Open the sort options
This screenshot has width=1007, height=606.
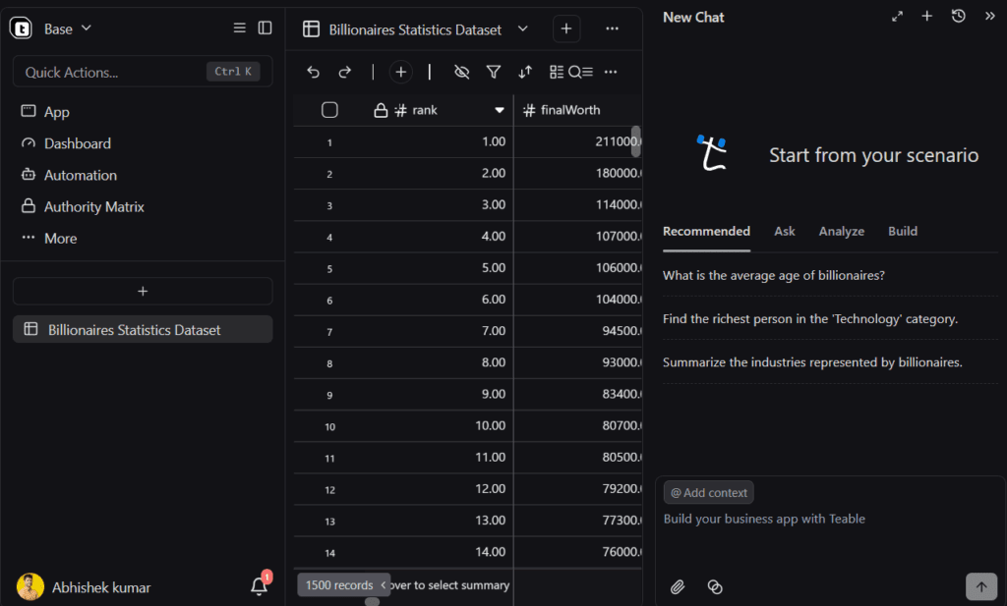tap(525, 72)
